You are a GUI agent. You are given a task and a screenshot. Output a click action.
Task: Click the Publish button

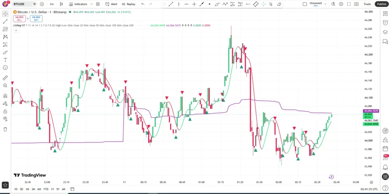tap(381, 4)
